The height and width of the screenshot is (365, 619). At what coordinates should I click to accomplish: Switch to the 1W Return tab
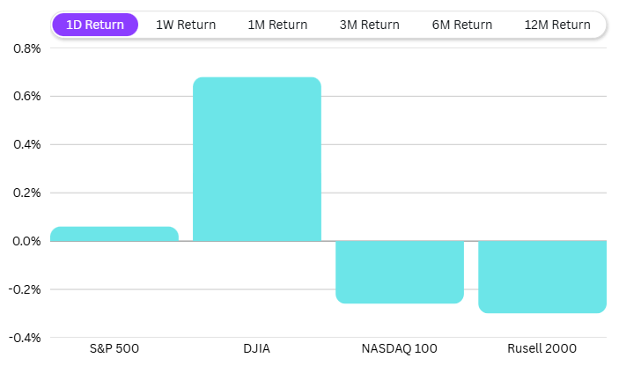186,25
